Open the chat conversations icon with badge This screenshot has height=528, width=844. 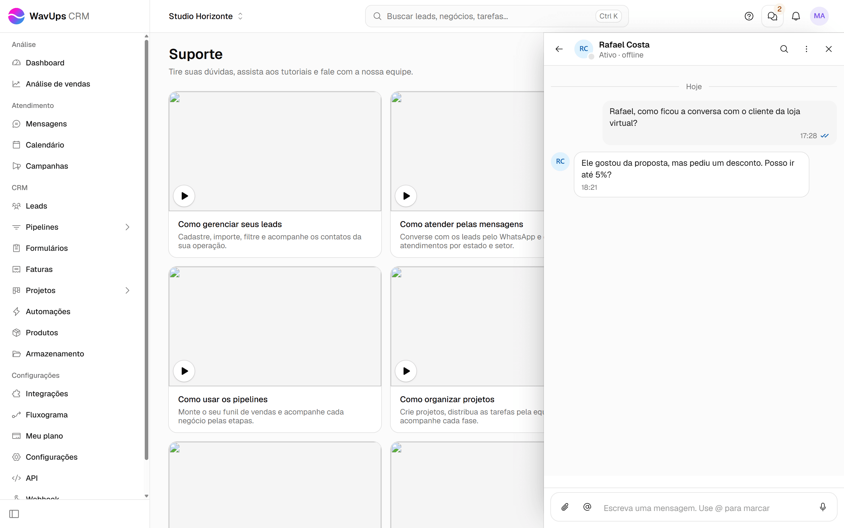772,16
